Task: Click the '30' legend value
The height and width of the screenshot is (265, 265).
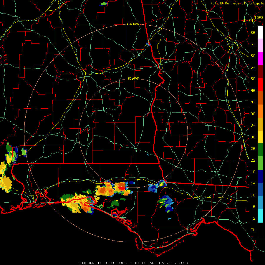Action: (x=253, y=137)
